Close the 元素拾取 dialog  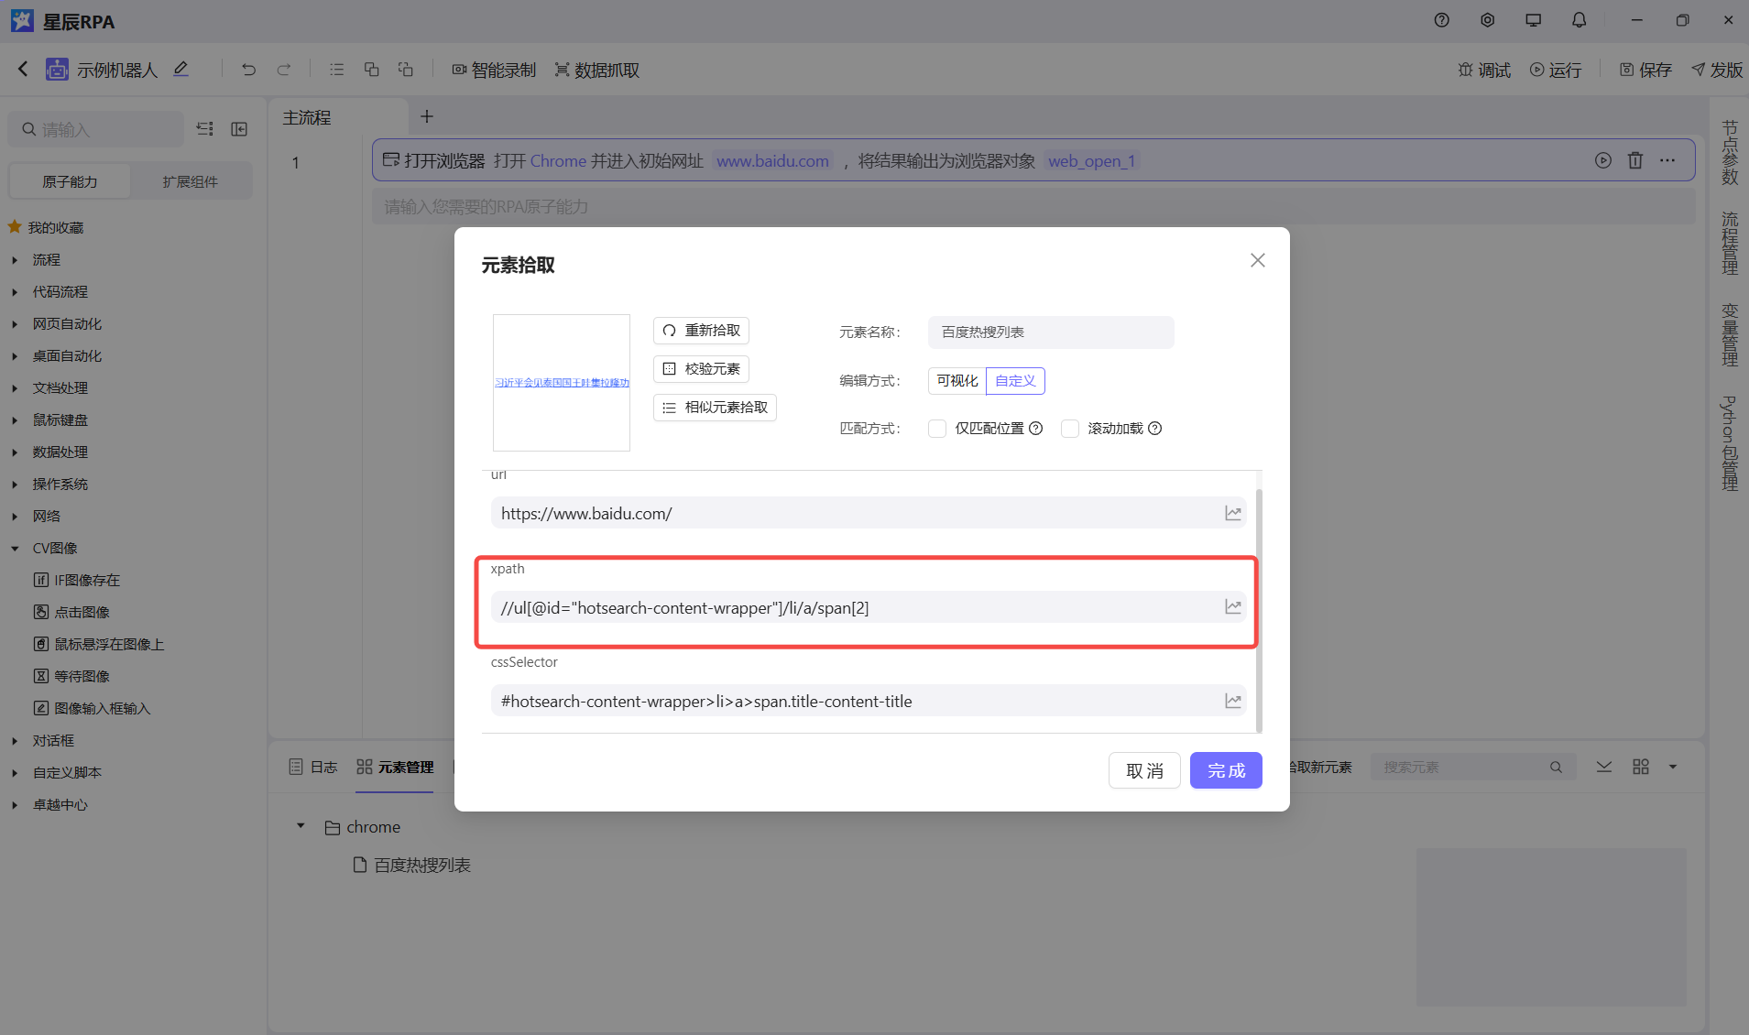pyautogui.click(x=1257, y=261)
